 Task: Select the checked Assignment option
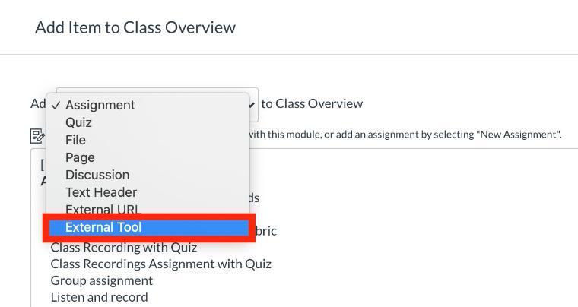click(x=100, y=105)
